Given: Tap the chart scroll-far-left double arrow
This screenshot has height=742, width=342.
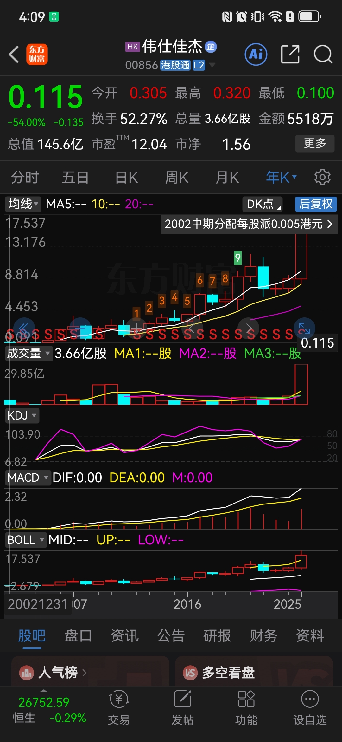Looking at the screenshot, I should click(24, 328).
